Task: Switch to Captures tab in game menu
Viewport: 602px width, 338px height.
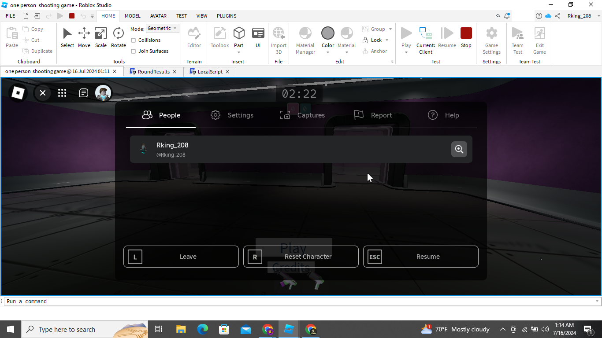Action: click(302, 115)
